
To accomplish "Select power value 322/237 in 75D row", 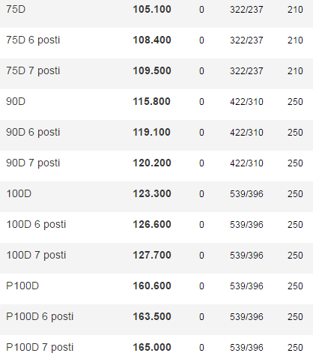I will (246, 10).
